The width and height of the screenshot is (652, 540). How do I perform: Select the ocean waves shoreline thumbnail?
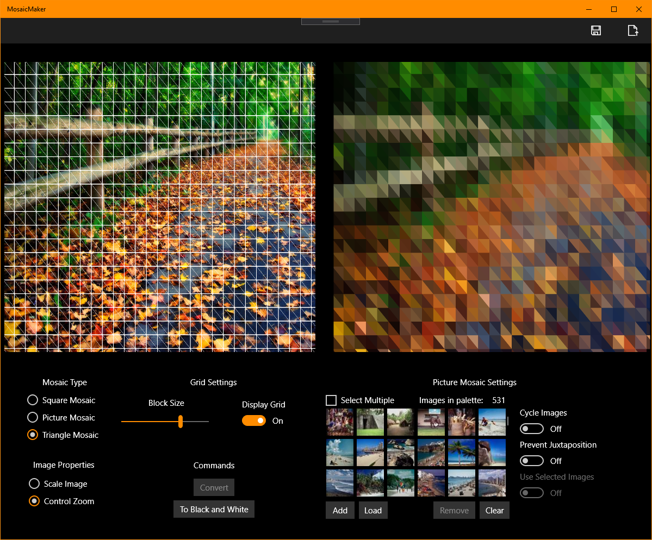340,482
